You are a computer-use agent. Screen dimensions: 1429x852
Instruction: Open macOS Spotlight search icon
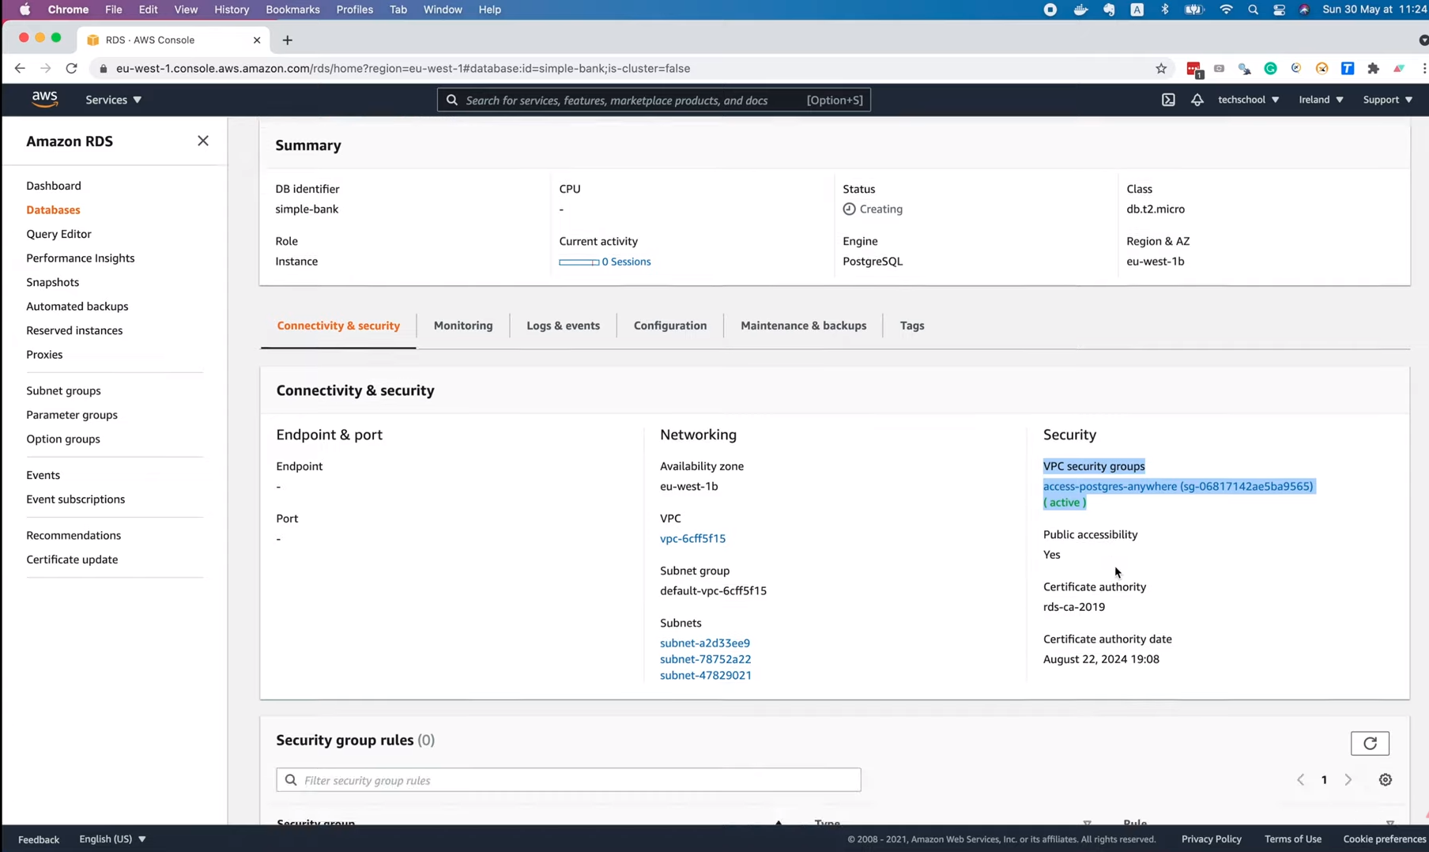click(x=1253, y=9)
